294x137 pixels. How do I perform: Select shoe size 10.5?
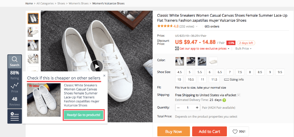click(191, 80)
